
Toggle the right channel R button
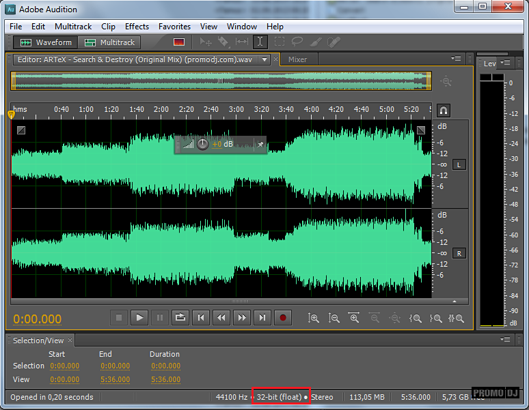459,253
